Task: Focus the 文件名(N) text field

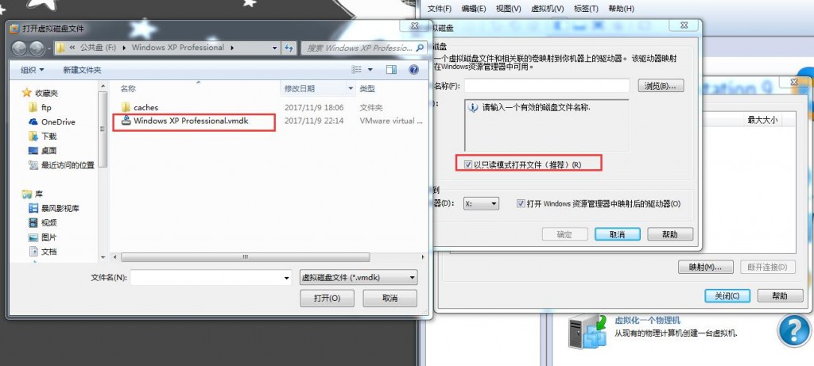Action: point(207,278)
